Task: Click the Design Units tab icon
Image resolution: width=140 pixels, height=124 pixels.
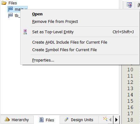Action: point(67,120)
